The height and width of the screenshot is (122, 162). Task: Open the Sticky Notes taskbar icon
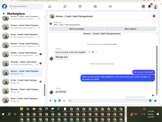[22, 109]
